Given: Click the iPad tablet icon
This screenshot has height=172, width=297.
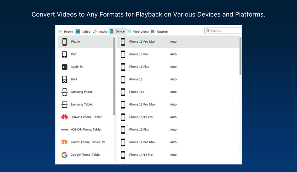Looking at the screenshot, I should pos(64,54).
